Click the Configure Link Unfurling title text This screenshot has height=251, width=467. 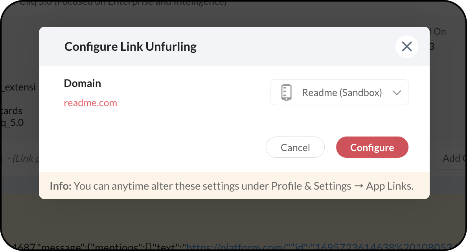click(131, 47)
